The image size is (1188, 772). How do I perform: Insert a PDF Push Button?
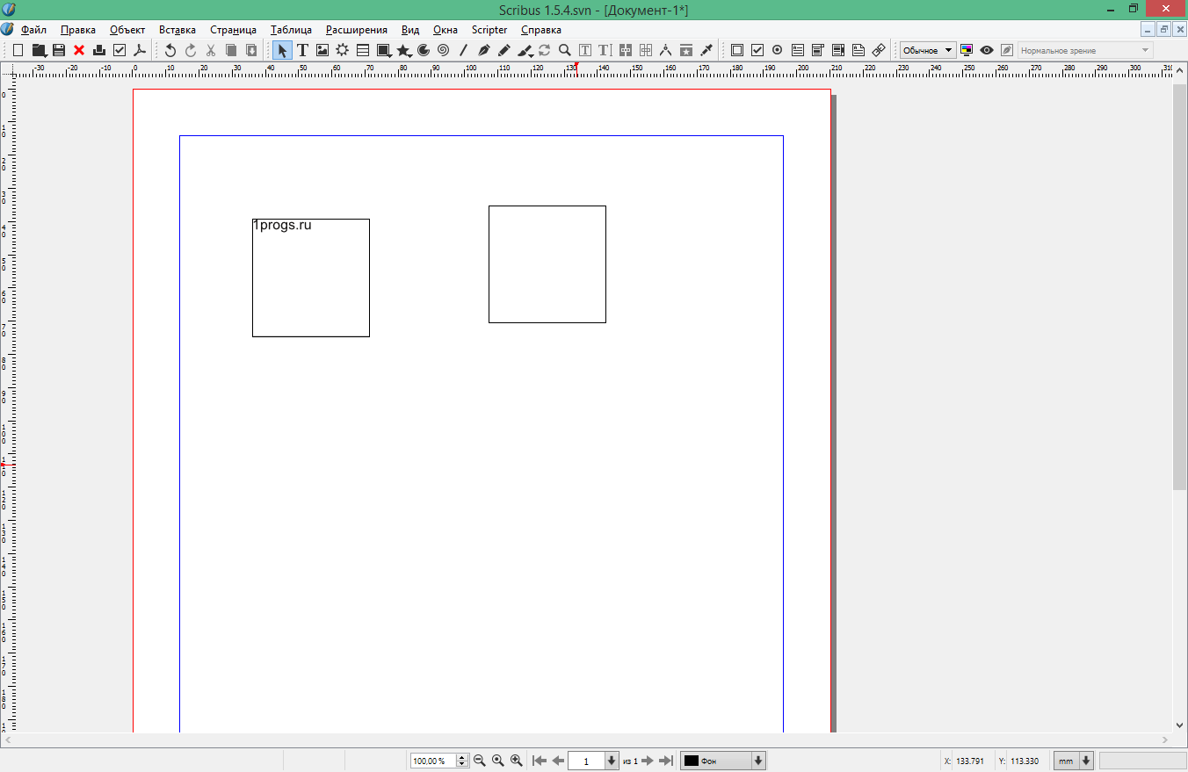tap(737, 50)
